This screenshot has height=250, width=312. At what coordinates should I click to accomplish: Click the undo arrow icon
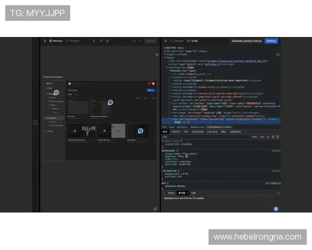click(x=134, y=41)
